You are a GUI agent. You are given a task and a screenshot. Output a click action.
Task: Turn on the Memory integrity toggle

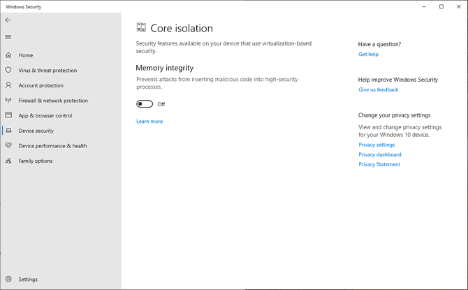[145, 104]
